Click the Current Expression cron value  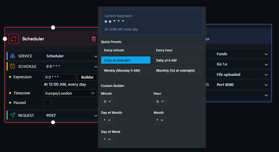(x=114, y=22)
